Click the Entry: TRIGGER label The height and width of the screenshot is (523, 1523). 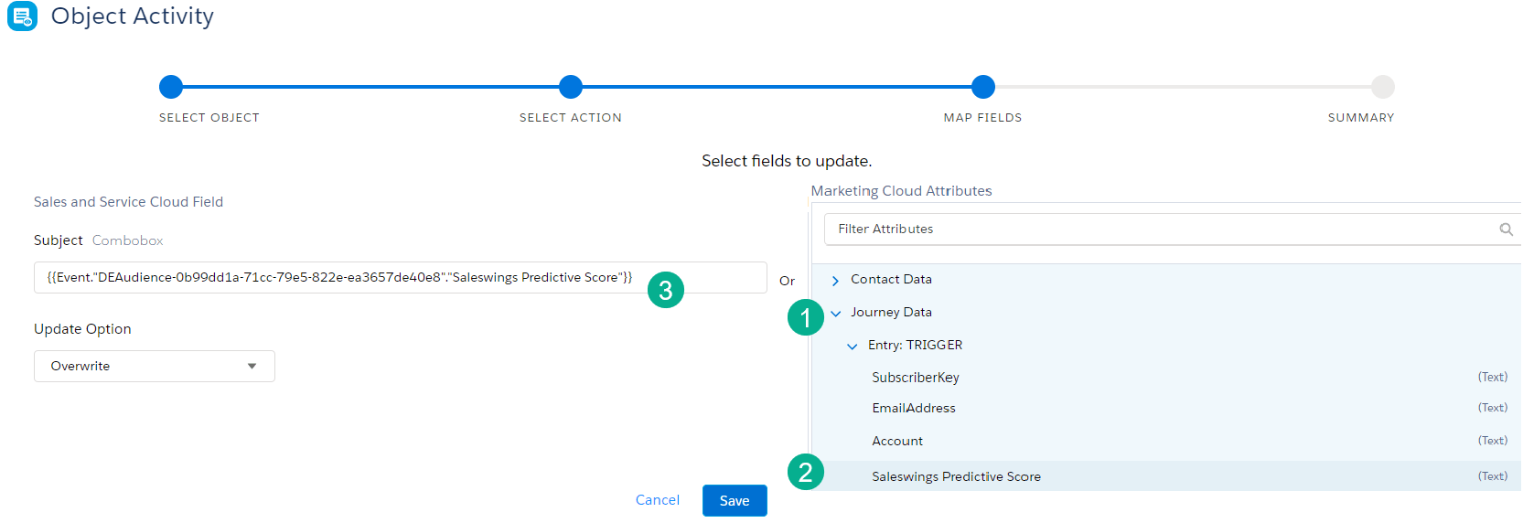(x=915, y=346)
